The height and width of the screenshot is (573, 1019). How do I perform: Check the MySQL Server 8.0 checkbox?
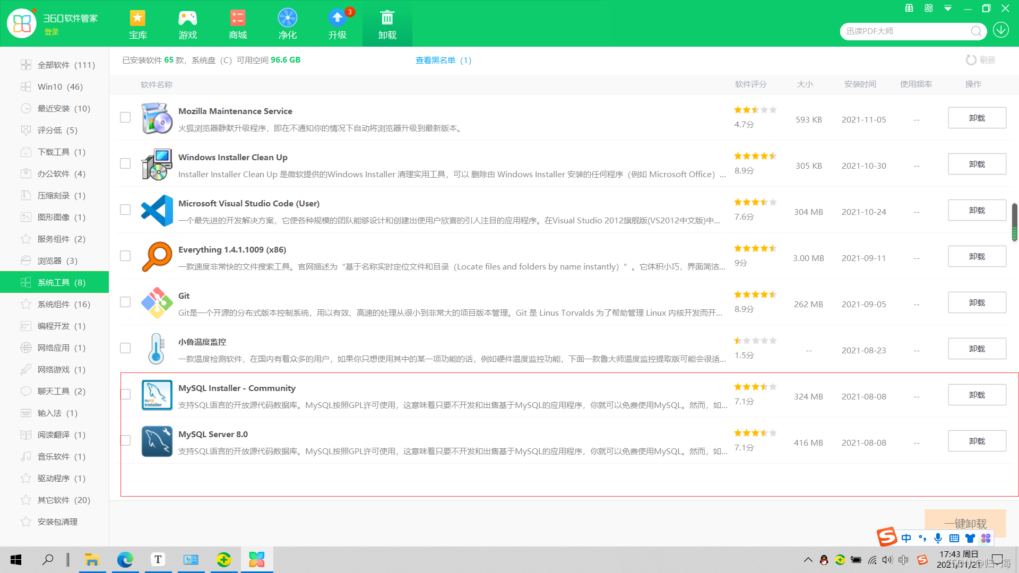[125, 440]
